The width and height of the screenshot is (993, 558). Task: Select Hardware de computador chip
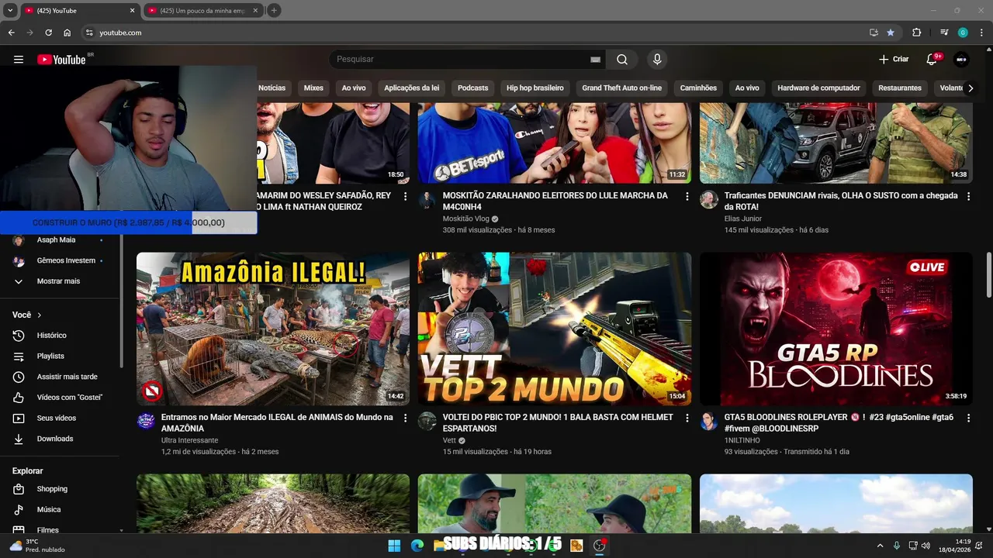tap(818, 88)
